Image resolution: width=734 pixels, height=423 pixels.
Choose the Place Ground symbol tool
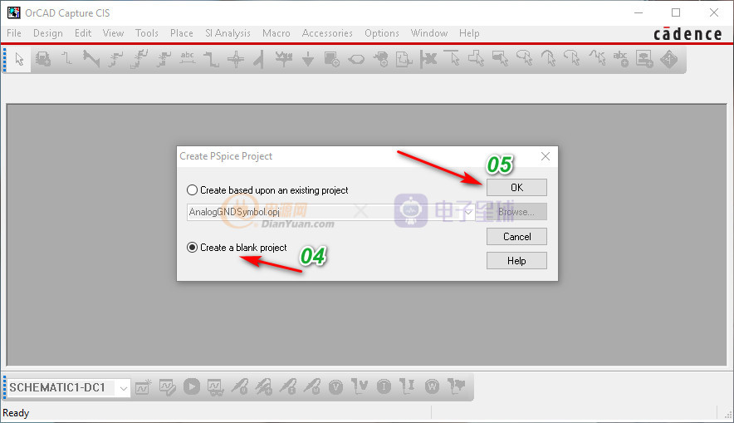click(x=307, y=60)
